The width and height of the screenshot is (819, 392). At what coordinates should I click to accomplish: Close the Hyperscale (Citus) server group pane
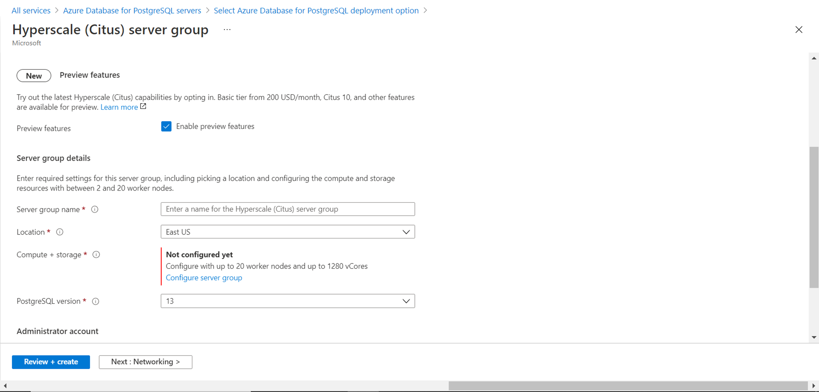point(799,30)
